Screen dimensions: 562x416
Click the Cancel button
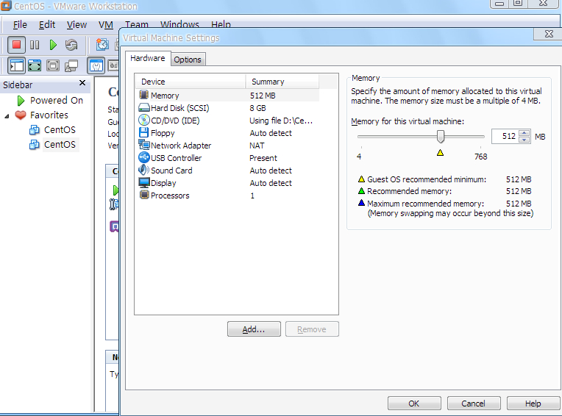pos(474,404)
